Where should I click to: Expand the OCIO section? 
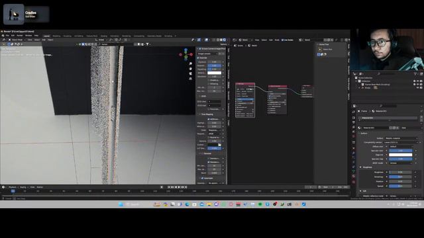click(200, 96)
